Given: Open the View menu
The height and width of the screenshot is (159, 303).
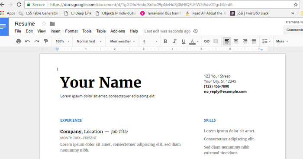Looking at the screenshot, I should click(42, 31).
